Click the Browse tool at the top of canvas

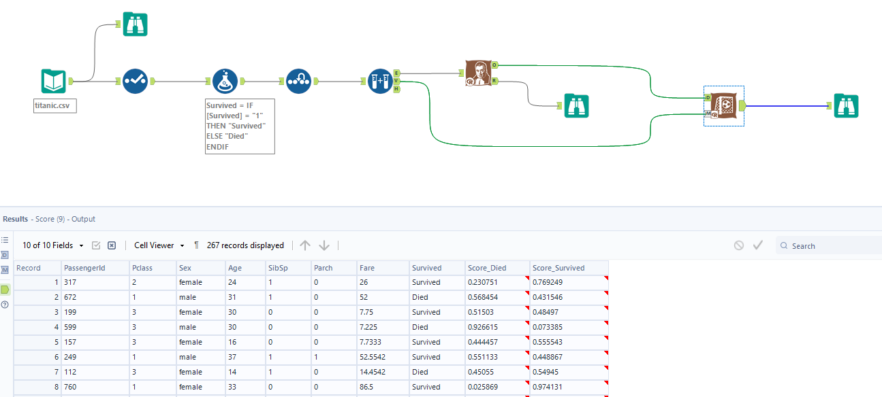tap(135, 23)
